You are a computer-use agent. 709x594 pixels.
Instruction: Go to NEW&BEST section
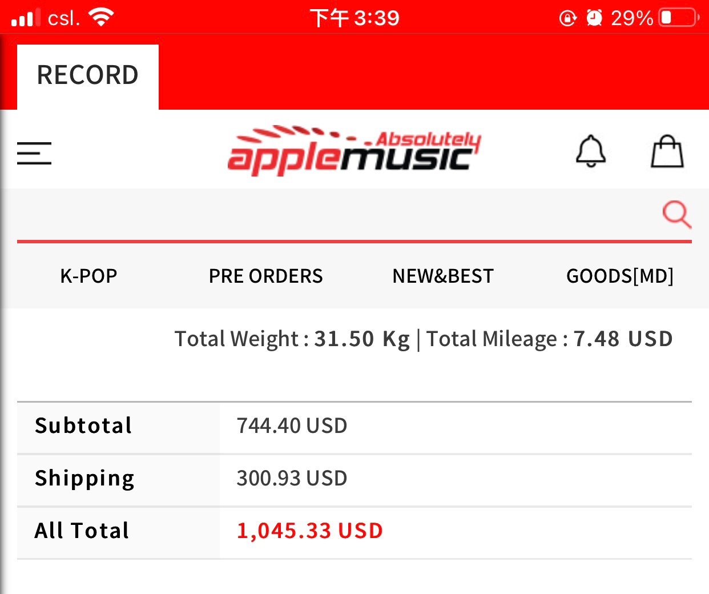click(443, 276)
